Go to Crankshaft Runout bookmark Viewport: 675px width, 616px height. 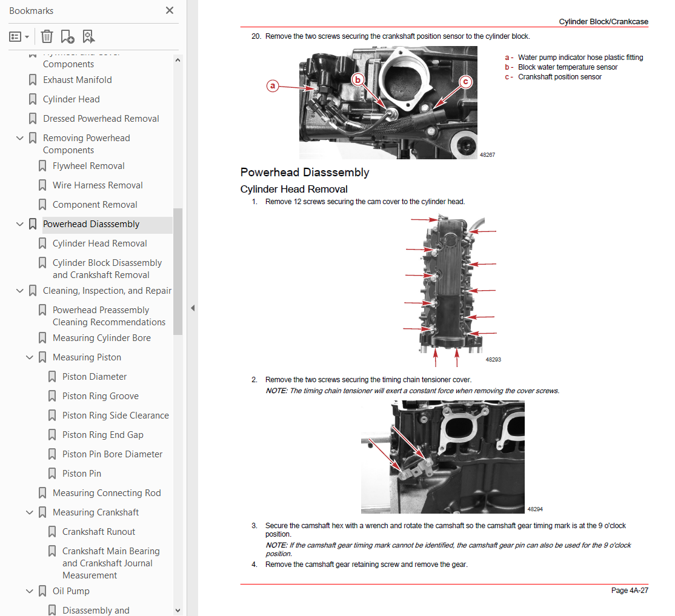[99, 532]
